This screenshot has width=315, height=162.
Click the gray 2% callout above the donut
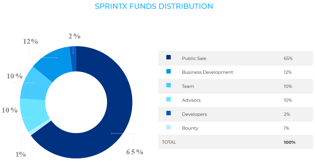74,36
